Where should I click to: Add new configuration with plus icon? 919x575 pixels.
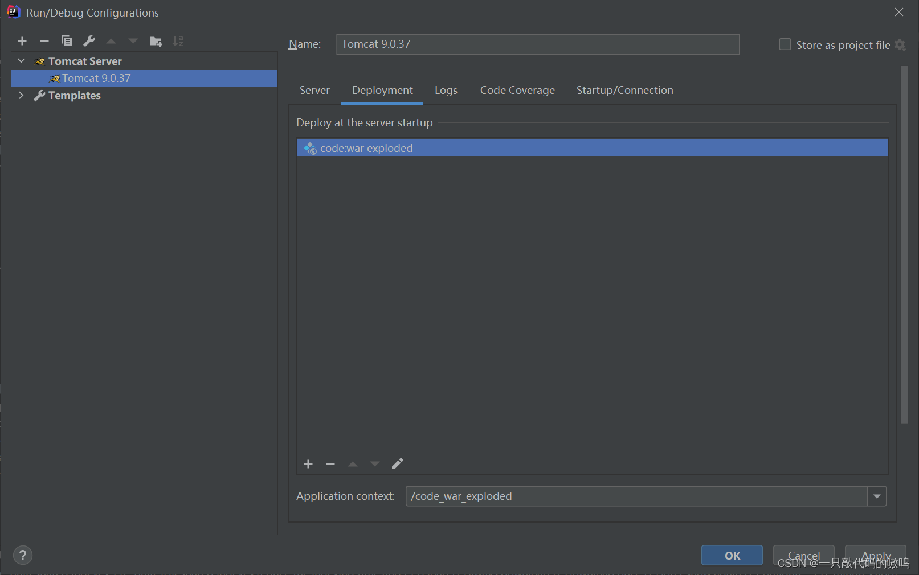click(22, 41)
